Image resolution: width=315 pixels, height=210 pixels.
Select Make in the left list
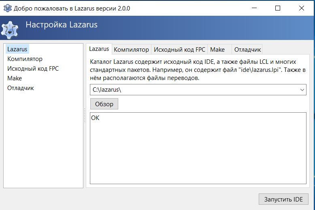(x=15, y=78)
